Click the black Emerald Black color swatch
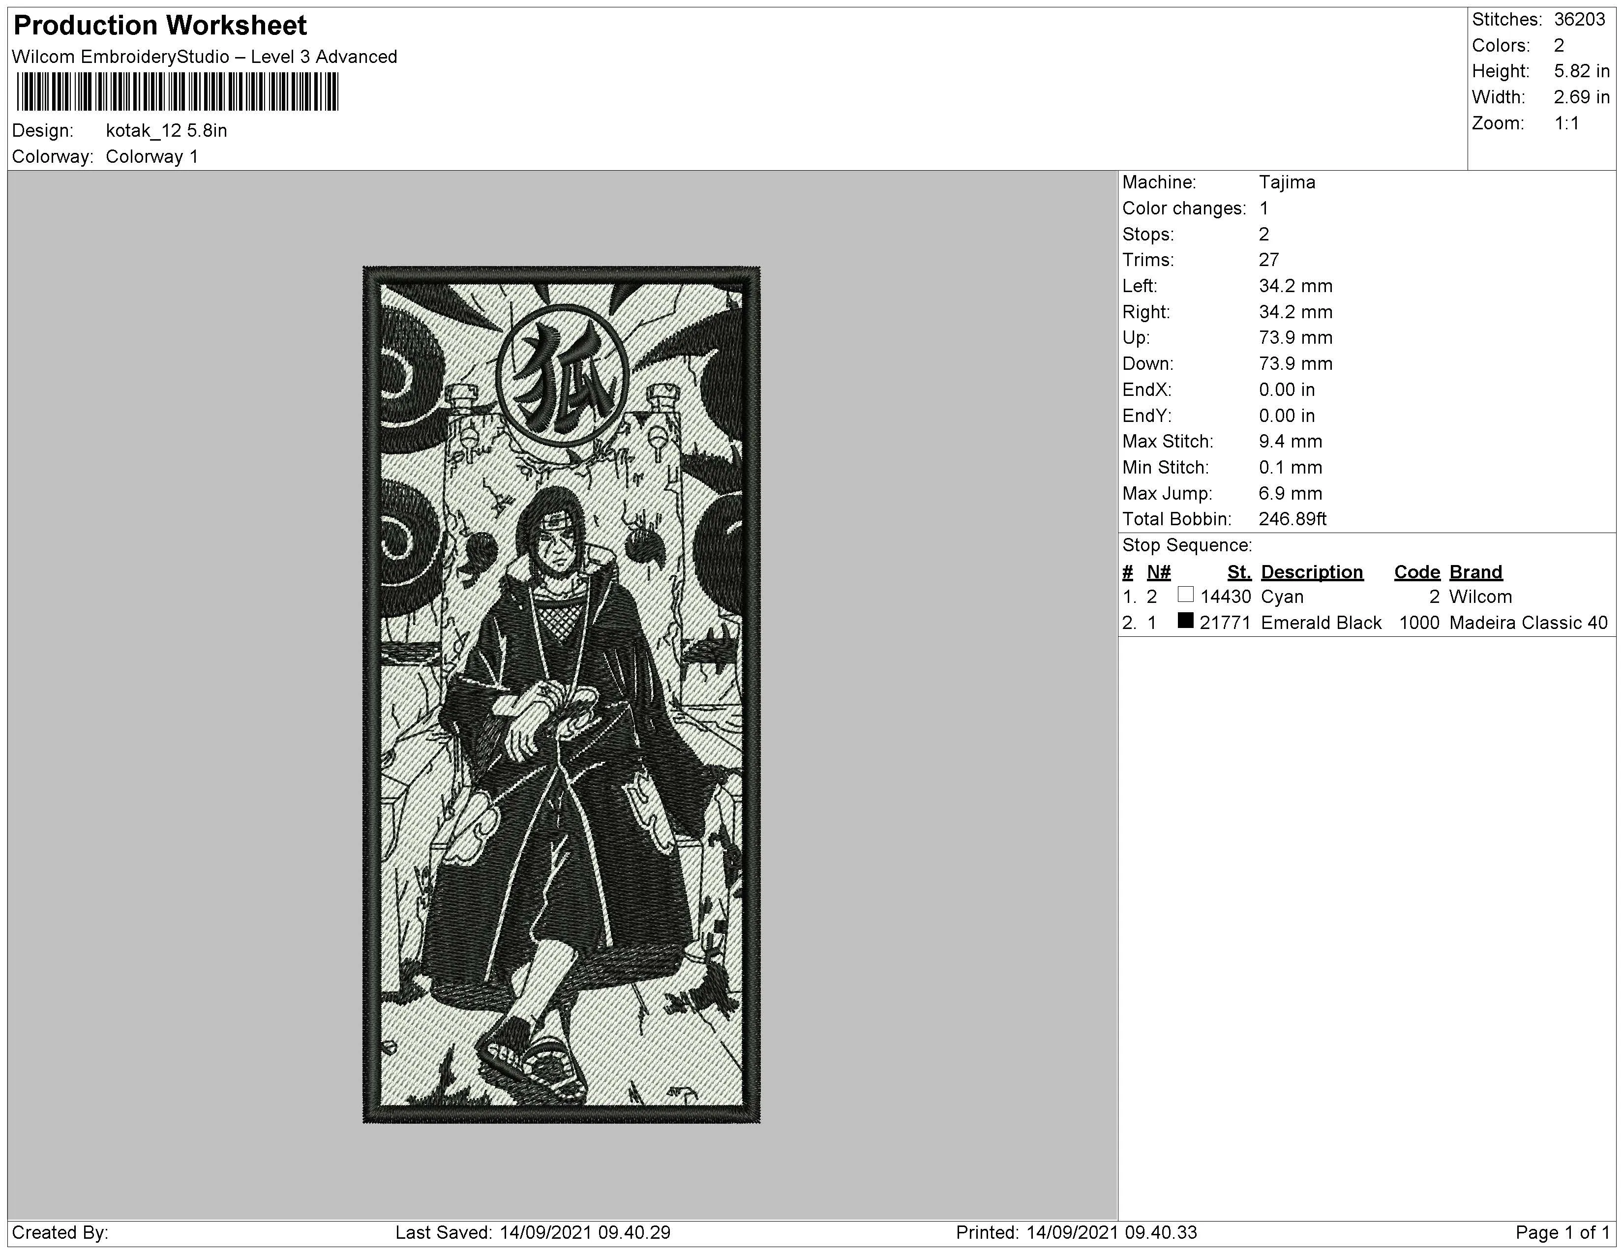Image resolution: width=1623 pixels, height=1254 pixels. [1185, 621]
